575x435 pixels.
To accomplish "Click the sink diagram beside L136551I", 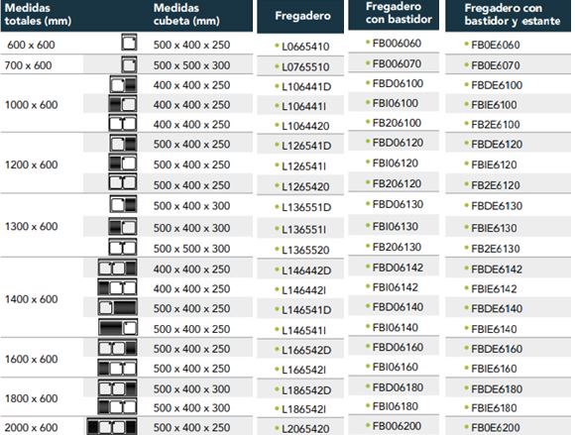I will tap(123, 227).
